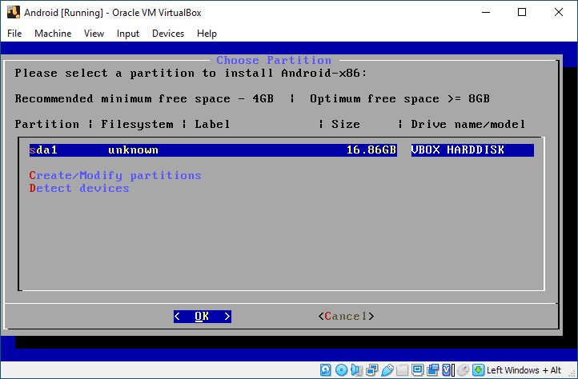Click the green arrow keyboard capture icon
Image resolution: width=578 pixels, height=379 pixels.
478,370
